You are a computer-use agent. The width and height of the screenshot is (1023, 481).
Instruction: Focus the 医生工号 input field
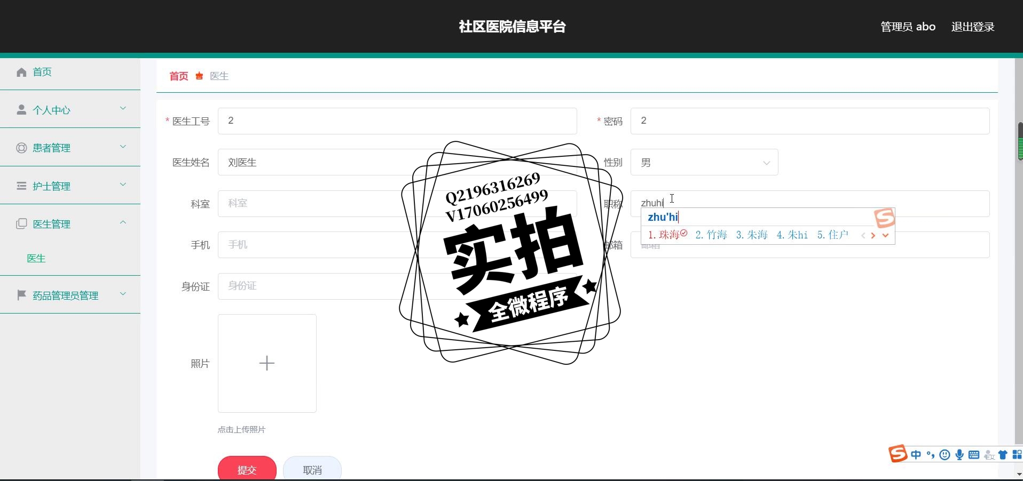click(x=397, y=121)
